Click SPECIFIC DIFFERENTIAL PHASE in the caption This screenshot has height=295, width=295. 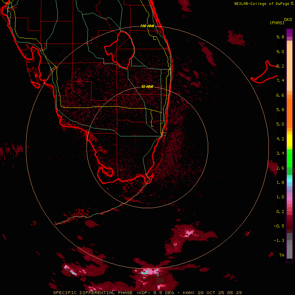[x=93, y=293]
